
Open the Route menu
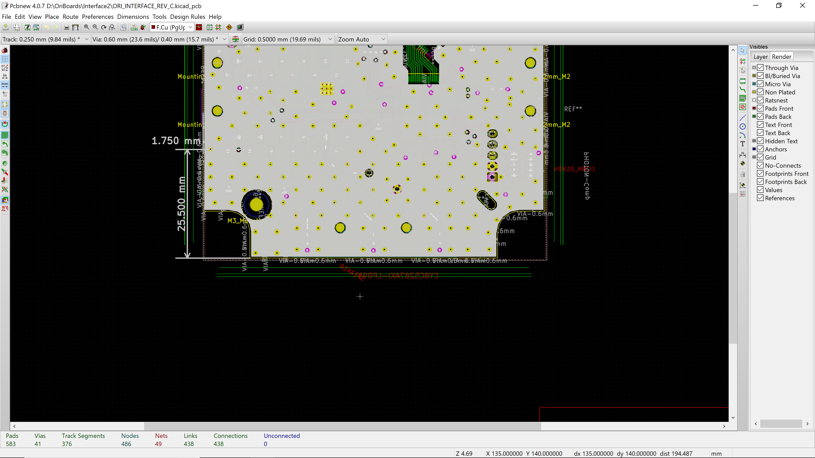70,17
